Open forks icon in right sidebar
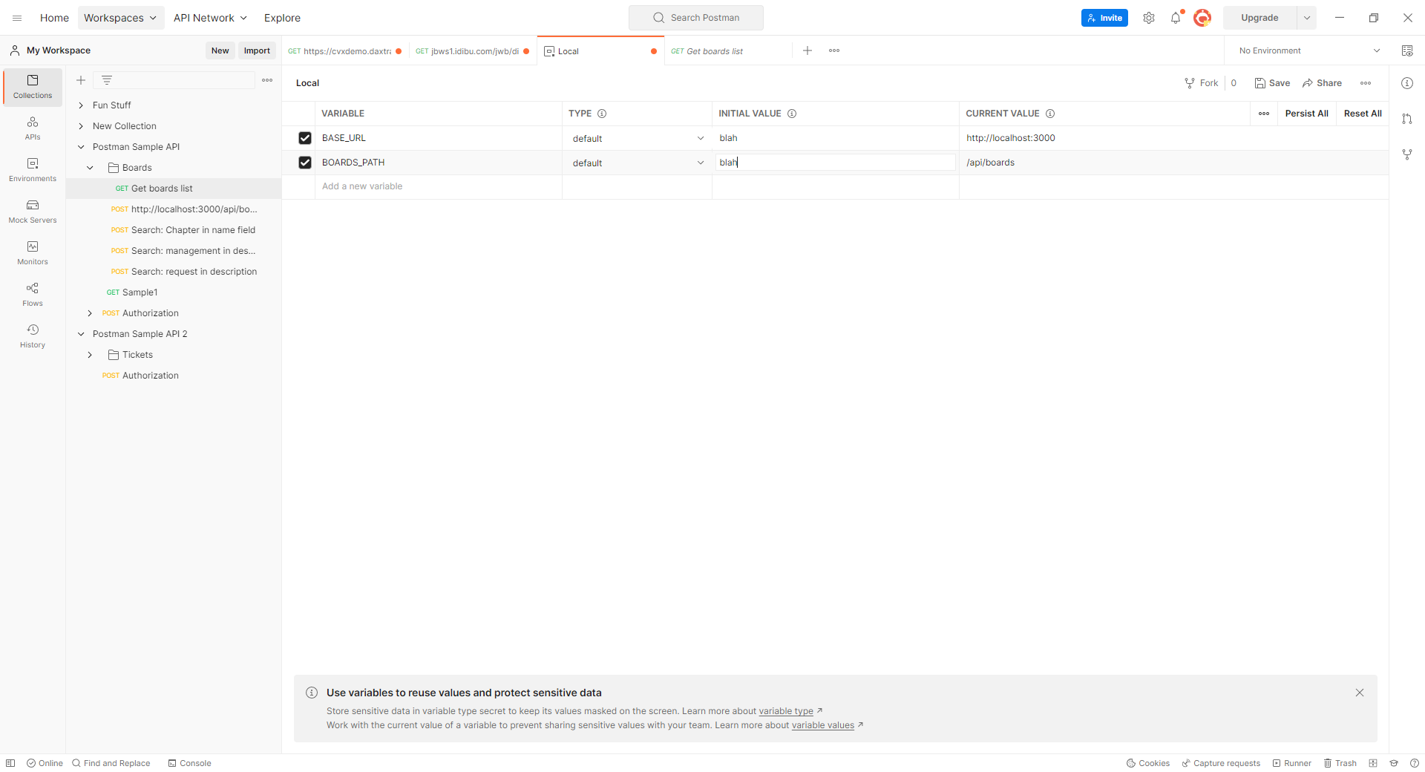 pyautogui.click(x=1407, y=154)
